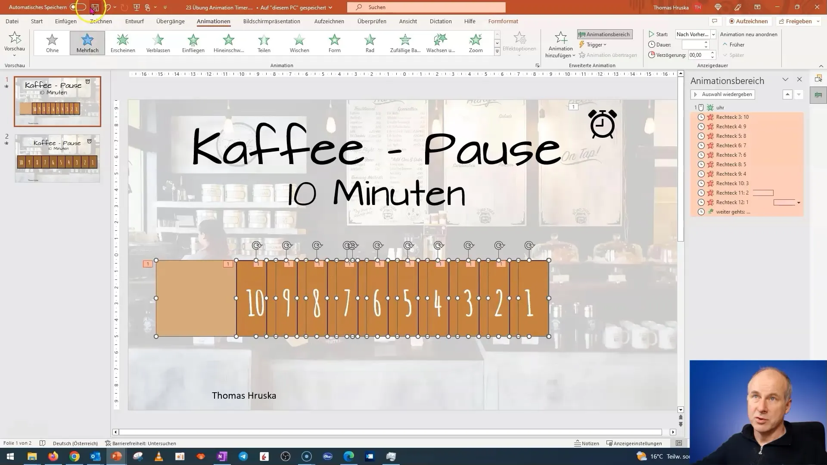Viewport: 827px width, 465px height.
Task: Click the vertical slide scrollbar thumb
Action: point(681,159)
